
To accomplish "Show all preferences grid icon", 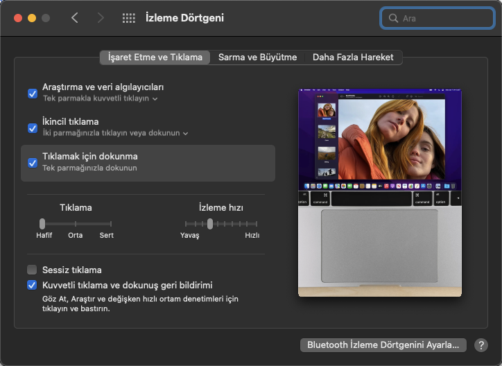I will pos(128,18).
